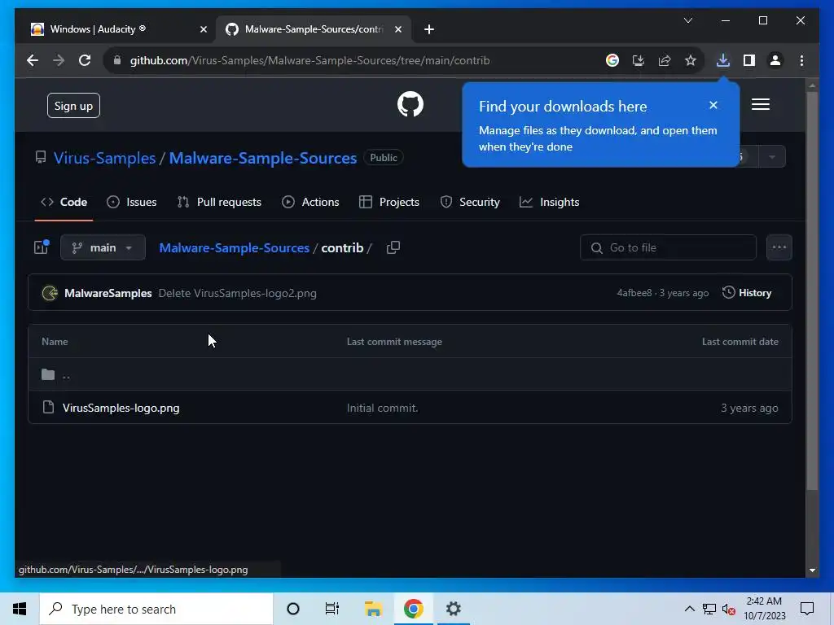
Task: Click Malware-Sample-Sources in the breadcrumb path
Action: 234,247
